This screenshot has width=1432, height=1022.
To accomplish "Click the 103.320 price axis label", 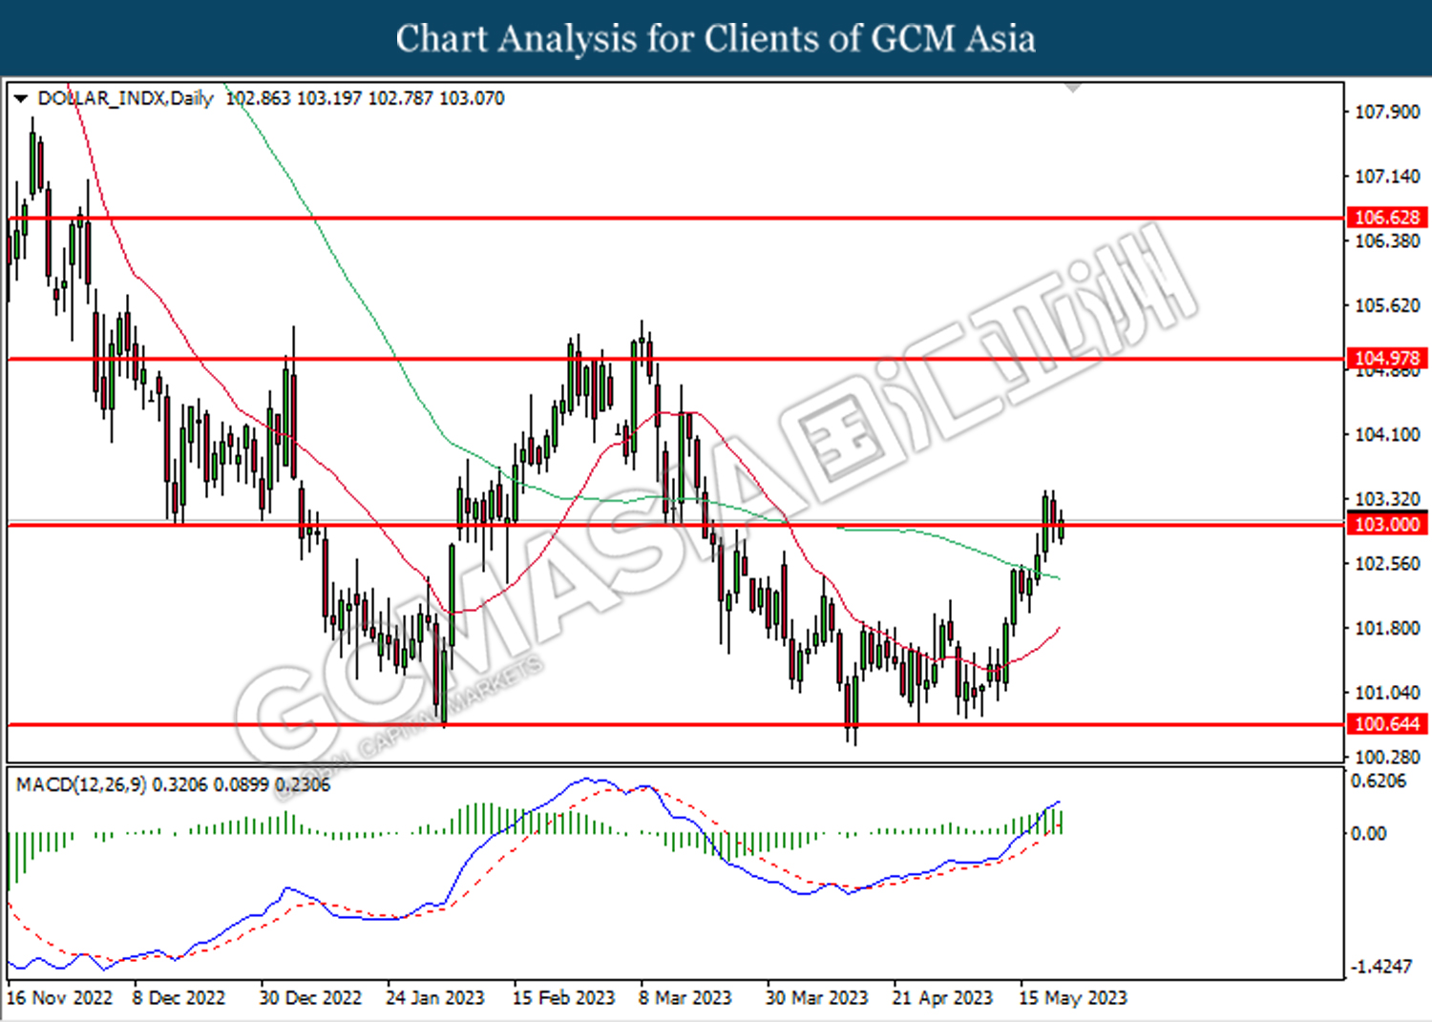I will (1387, 499).
